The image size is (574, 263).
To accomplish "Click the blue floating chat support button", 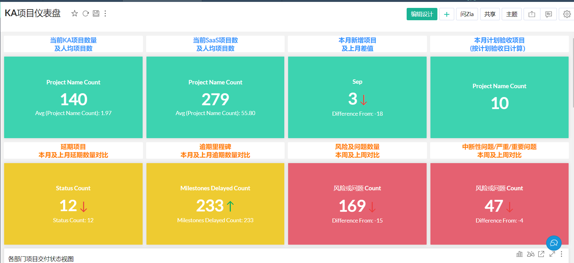I will point(554,243).
